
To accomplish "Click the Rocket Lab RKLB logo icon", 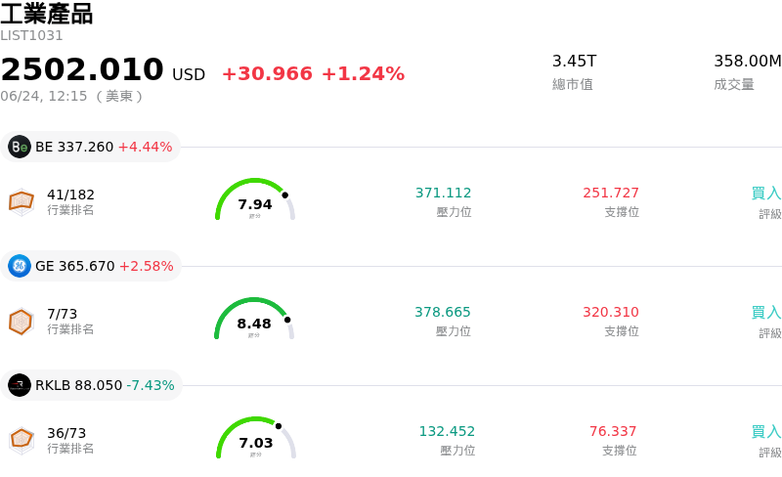I will pos(20,385).
